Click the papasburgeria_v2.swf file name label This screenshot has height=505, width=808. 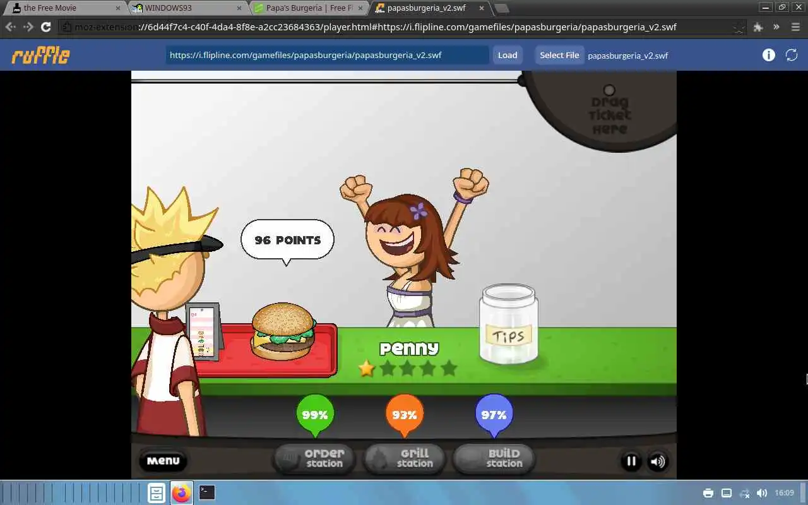pos(627,56)
